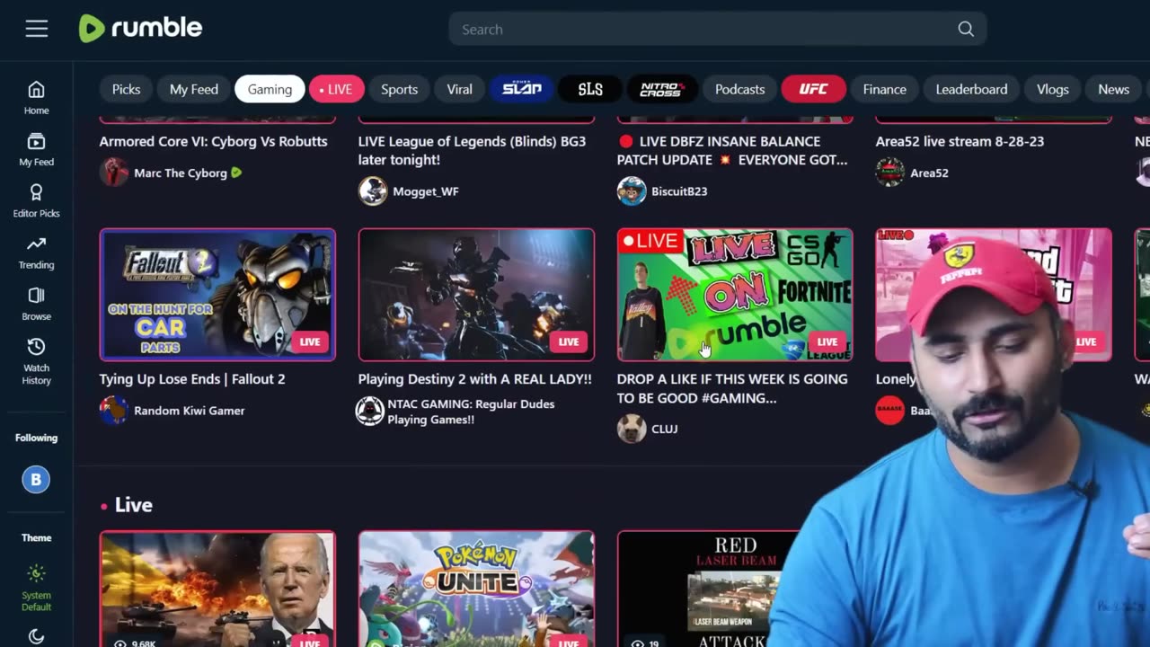Select the Viral category tab
Screen dimensions: 1150x647
coord(459,89)
